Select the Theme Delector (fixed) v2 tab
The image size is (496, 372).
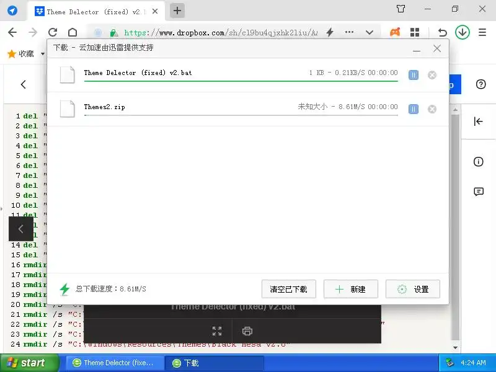97,12
